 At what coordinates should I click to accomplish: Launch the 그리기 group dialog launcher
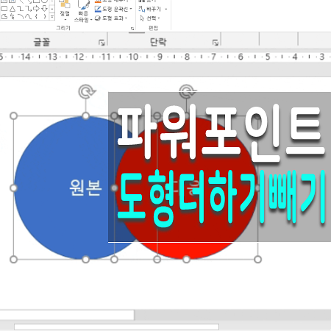tap(132, 29)
